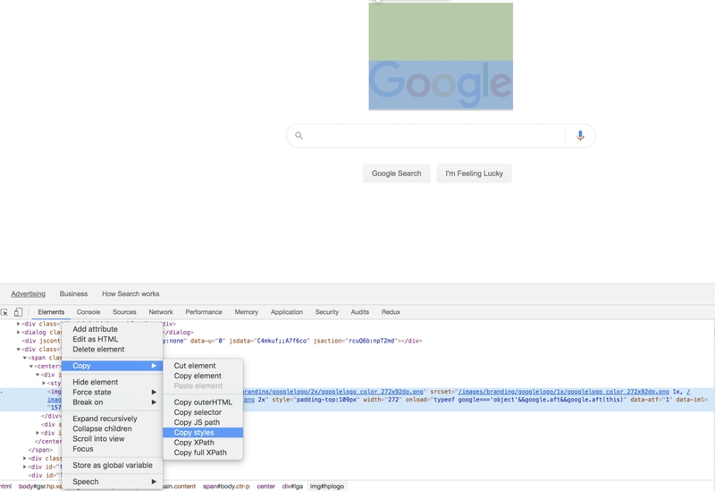Select Edit as HTML
715x491 pixels.
(x=113, y=339)
